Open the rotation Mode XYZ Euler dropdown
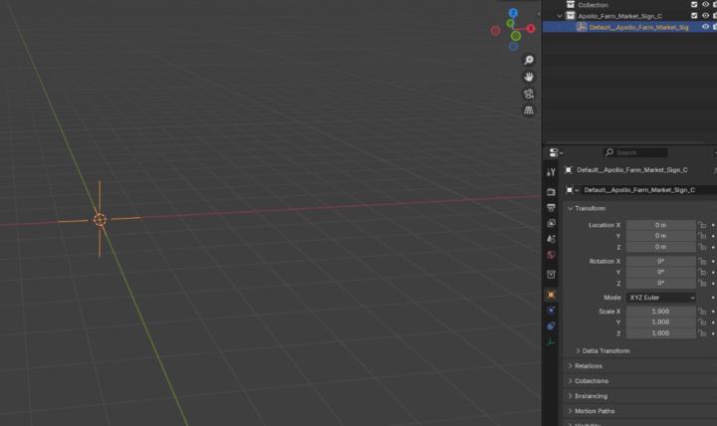This screenshot has width=717, height=426. pos(660,298)
